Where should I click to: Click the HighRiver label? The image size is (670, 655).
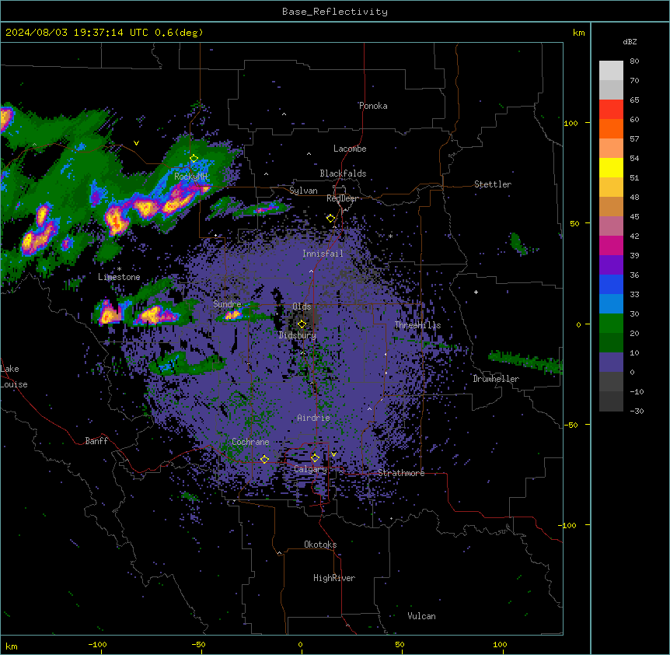pos(334,578)
